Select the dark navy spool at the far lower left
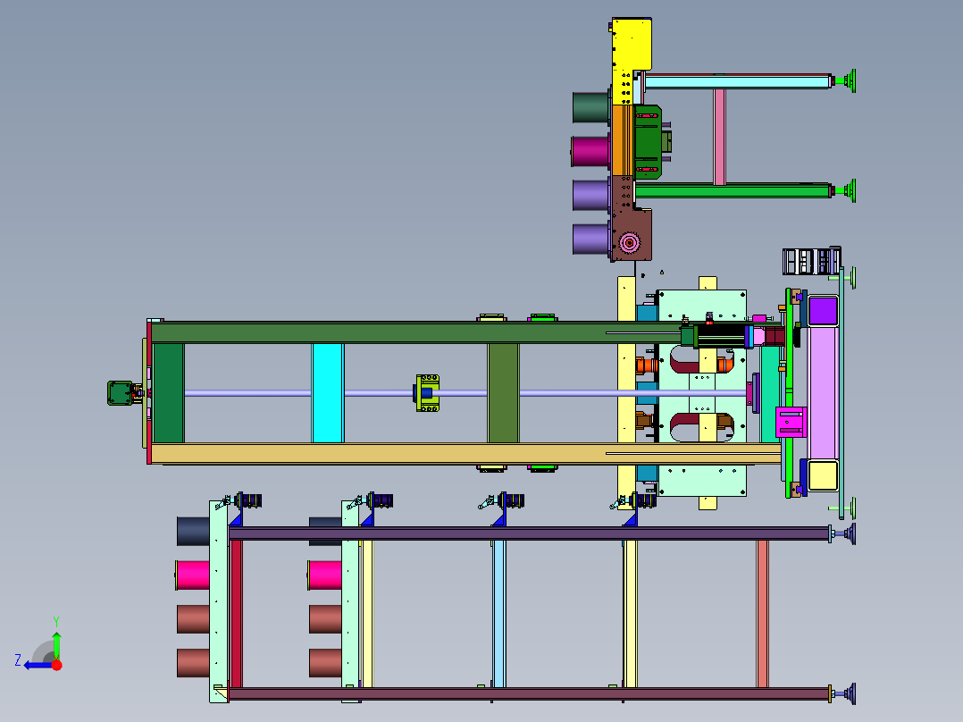 pyautogui.click(x=193, y=531)
